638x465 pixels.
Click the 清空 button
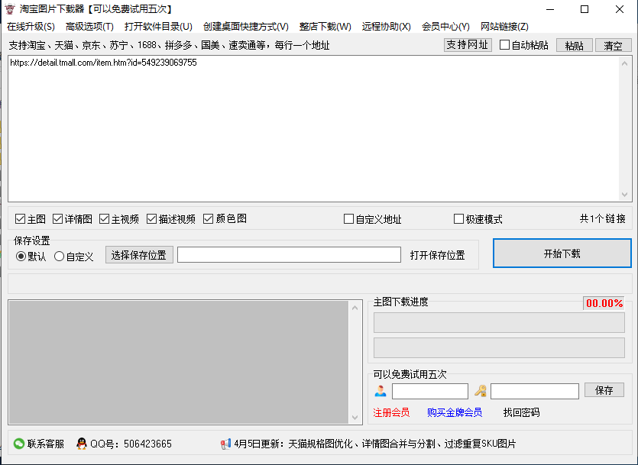(x=614, y=45)
